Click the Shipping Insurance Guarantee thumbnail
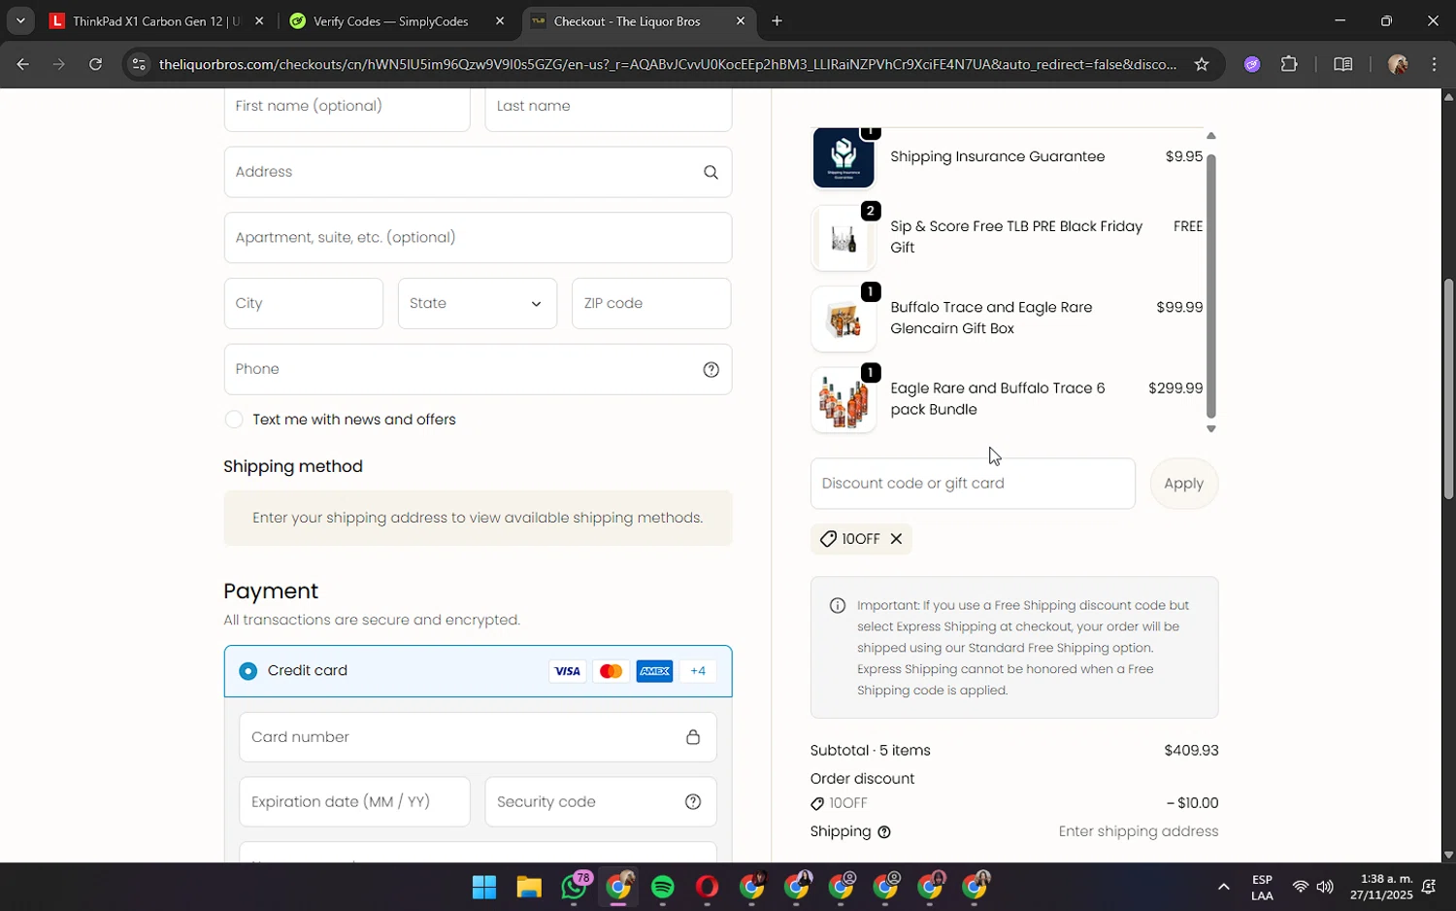The image size is (1456, 911). point(844,156)
